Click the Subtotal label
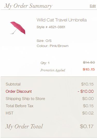Image resolution: width=97 pixels, height=140 pixels. pos(13,84)
